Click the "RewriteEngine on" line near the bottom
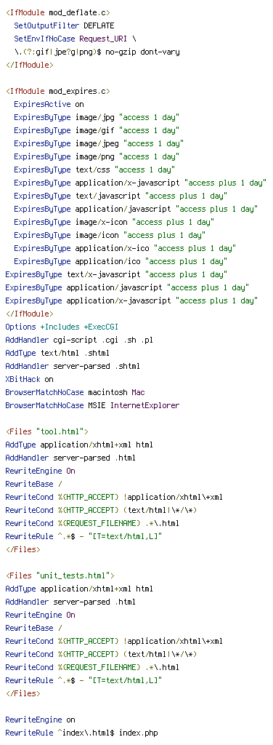Viewport: 273px width, 745px height. [40, 720]
